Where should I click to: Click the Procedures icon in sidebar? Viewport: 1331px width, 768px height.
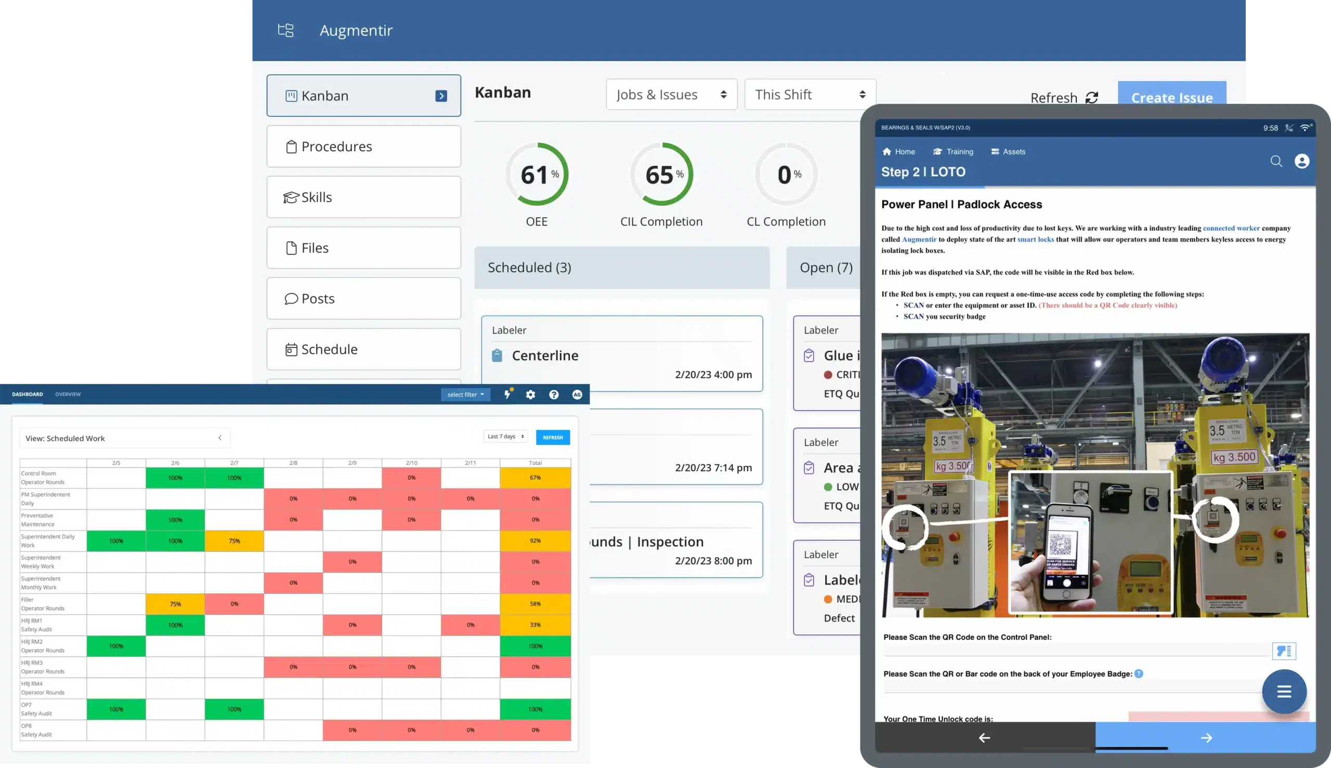tap(291, 145)
